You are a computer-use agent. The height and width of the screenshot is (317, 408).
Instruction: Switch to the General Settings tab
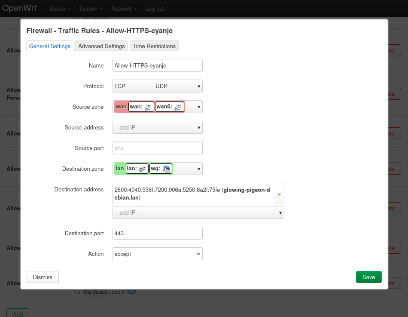(50, 46)
